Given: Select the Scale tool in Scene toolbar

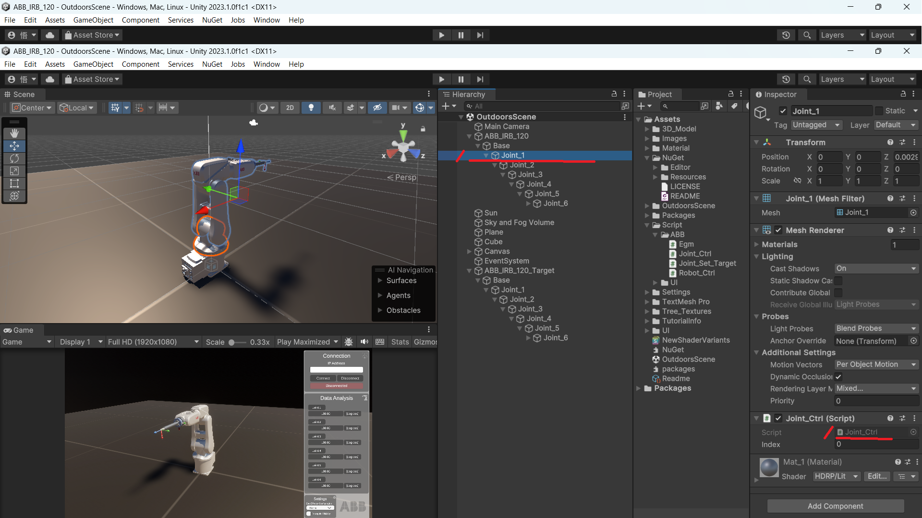Looking at the screenshot, I should [14, 171].
